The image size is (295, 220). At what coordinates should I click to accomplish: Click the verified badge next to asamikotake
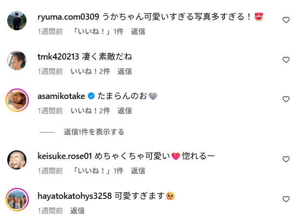coord(91,96)
